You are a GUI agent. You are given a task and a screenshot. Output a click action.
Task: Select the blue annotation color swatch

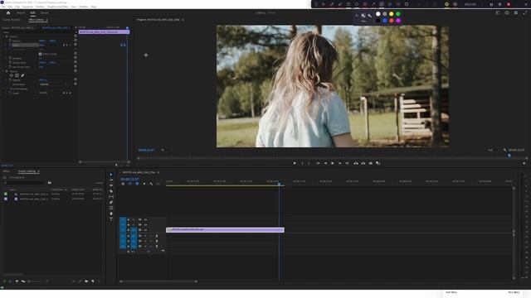pos(385,21)
